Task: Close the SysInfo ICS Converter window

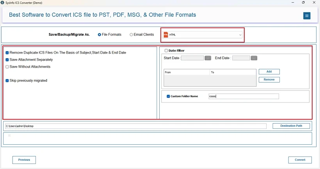Action: 314,2
